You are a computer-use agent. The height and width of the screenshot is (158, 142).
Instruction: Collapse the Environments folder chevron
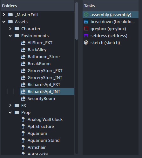point(10,36)
